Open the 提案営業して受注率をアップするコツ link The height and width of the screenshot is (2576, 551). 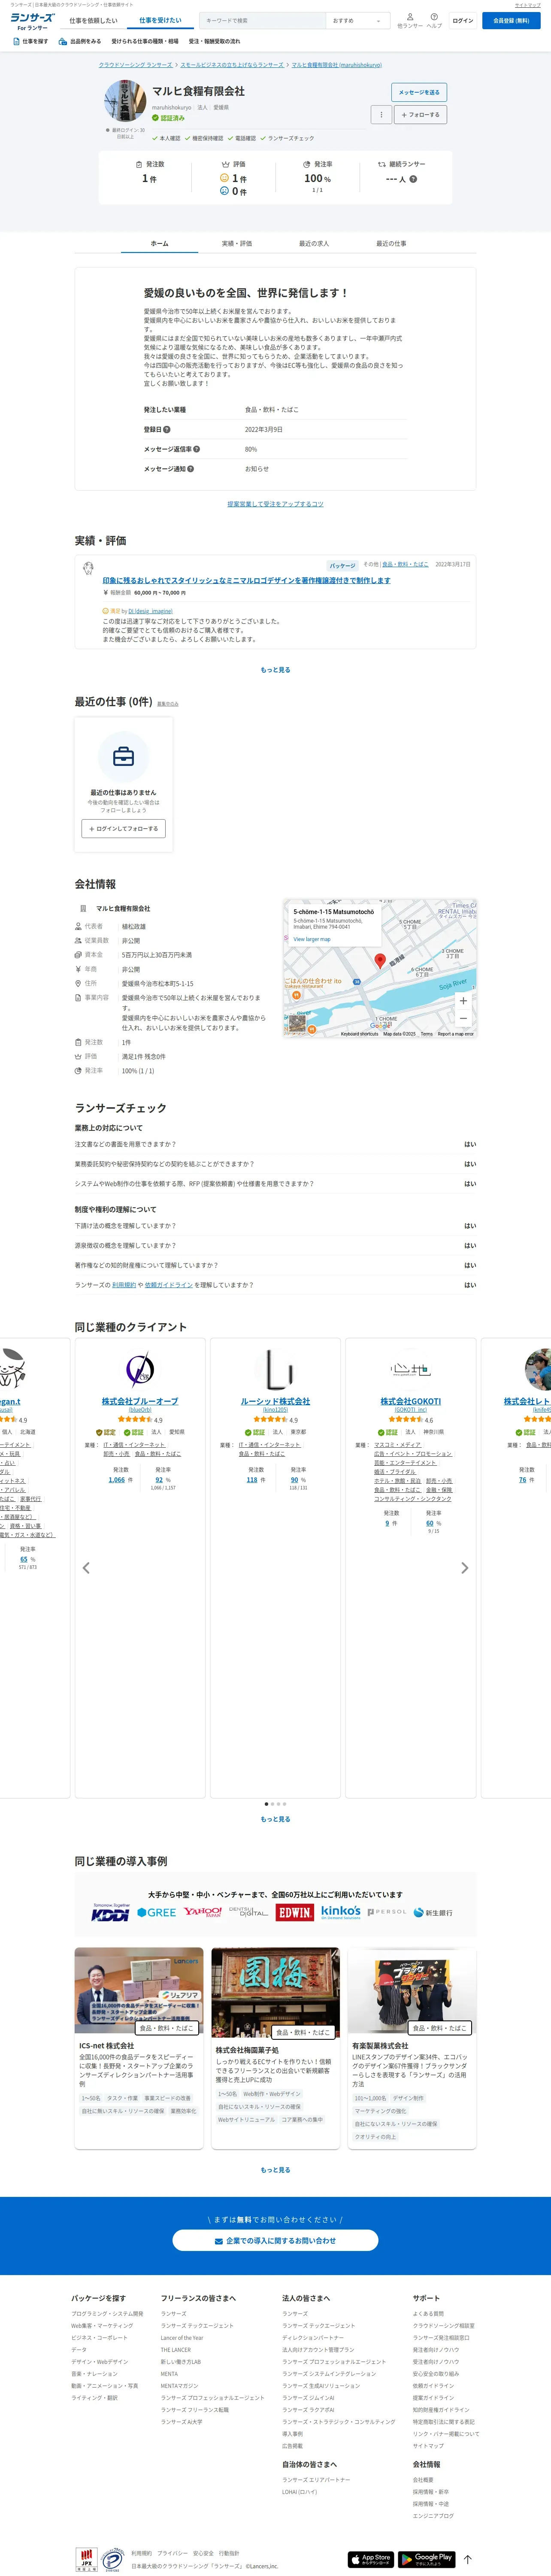tap(275, 504)
